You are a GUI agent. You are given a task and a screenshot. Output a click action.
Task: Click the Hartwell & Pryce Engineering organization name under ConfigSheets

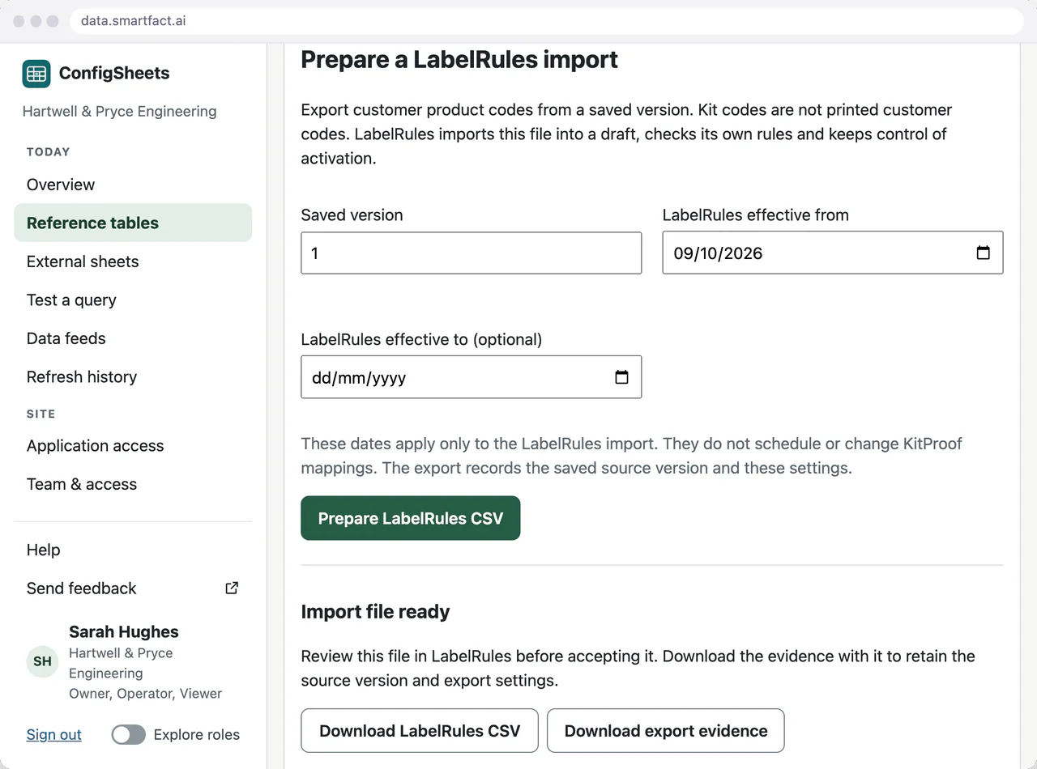coord(120,112)
